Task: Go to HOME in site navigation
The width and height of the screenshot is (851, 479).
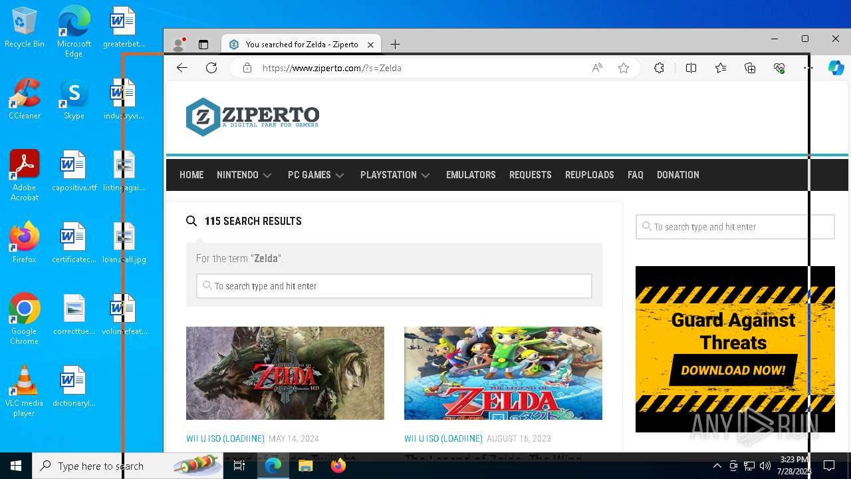Action: tap(191, 175)
